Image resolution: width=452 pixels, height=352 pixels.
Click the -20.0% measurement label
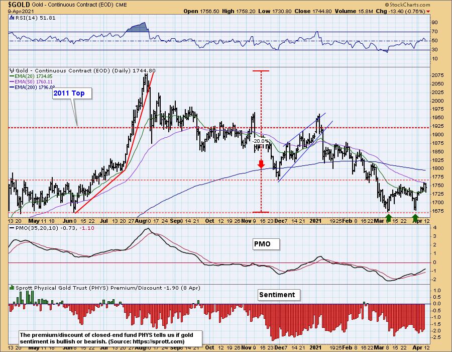coord(261,141)
